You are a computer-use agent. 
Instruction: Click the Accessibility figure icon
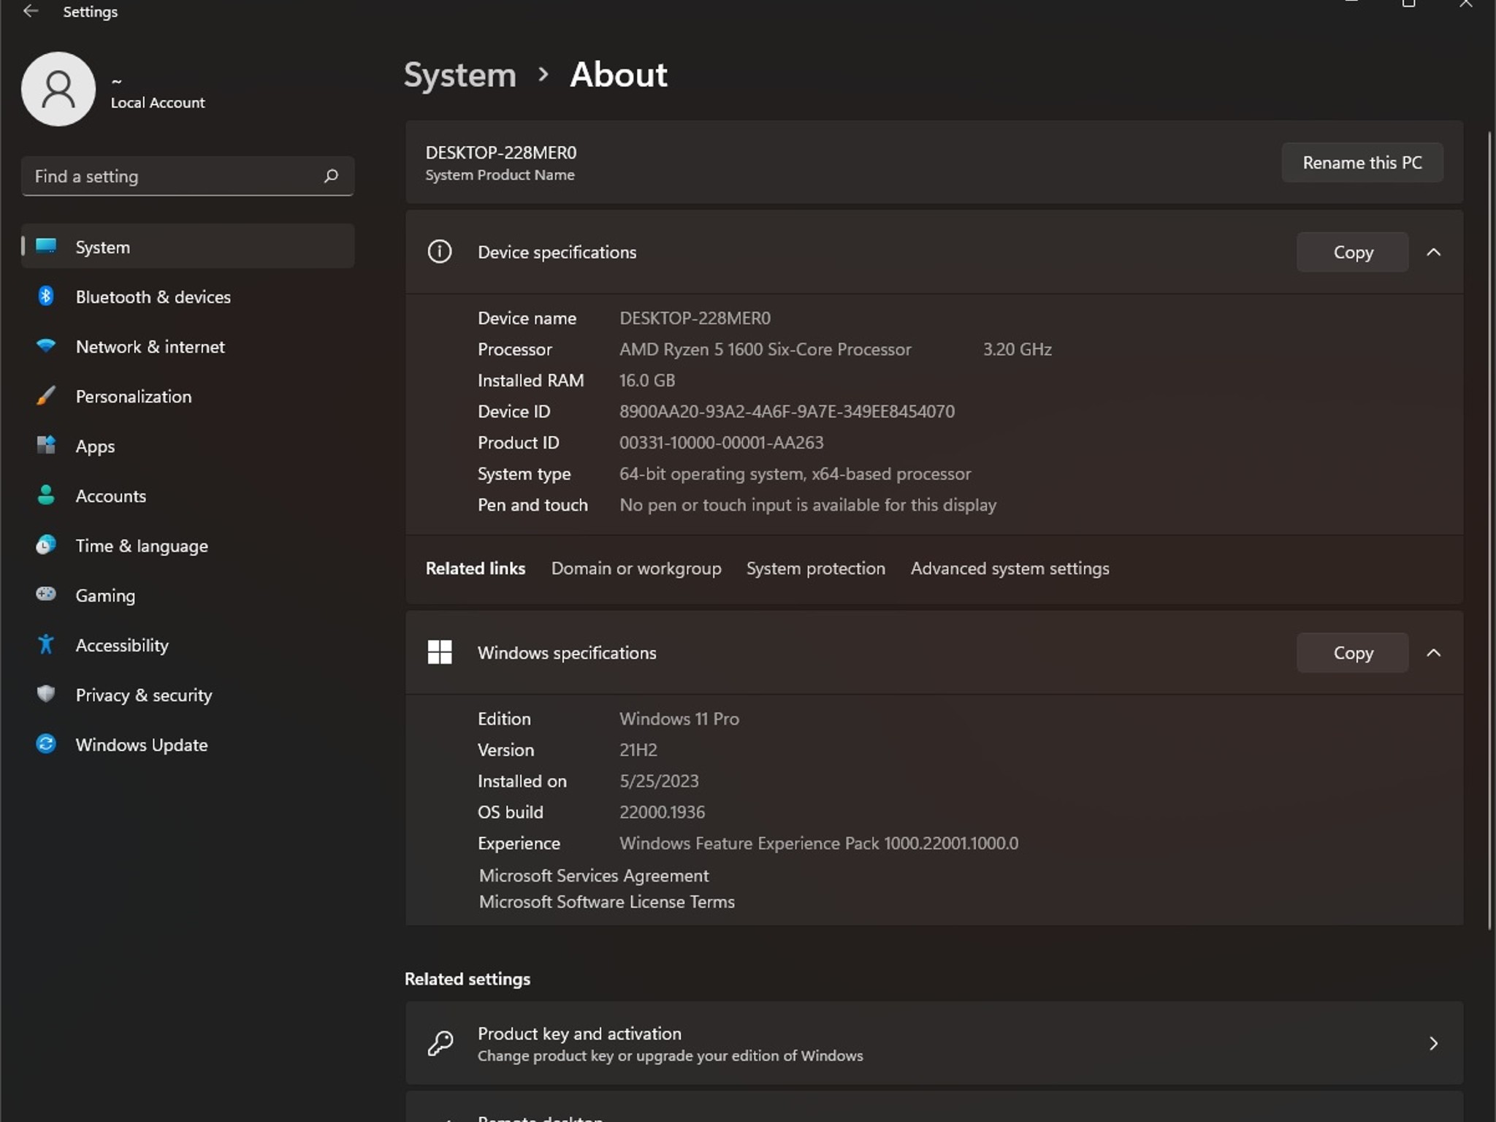(x=46, y=644)
